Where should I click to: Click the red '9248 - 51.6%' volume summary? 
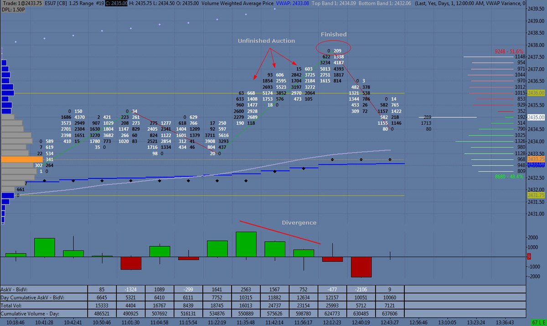point(509,51)
